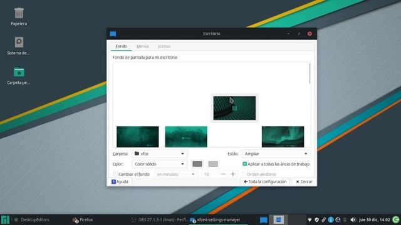Open the Color sólido dropdown
This screenshot has height=225, width=401.
point(160,164)
